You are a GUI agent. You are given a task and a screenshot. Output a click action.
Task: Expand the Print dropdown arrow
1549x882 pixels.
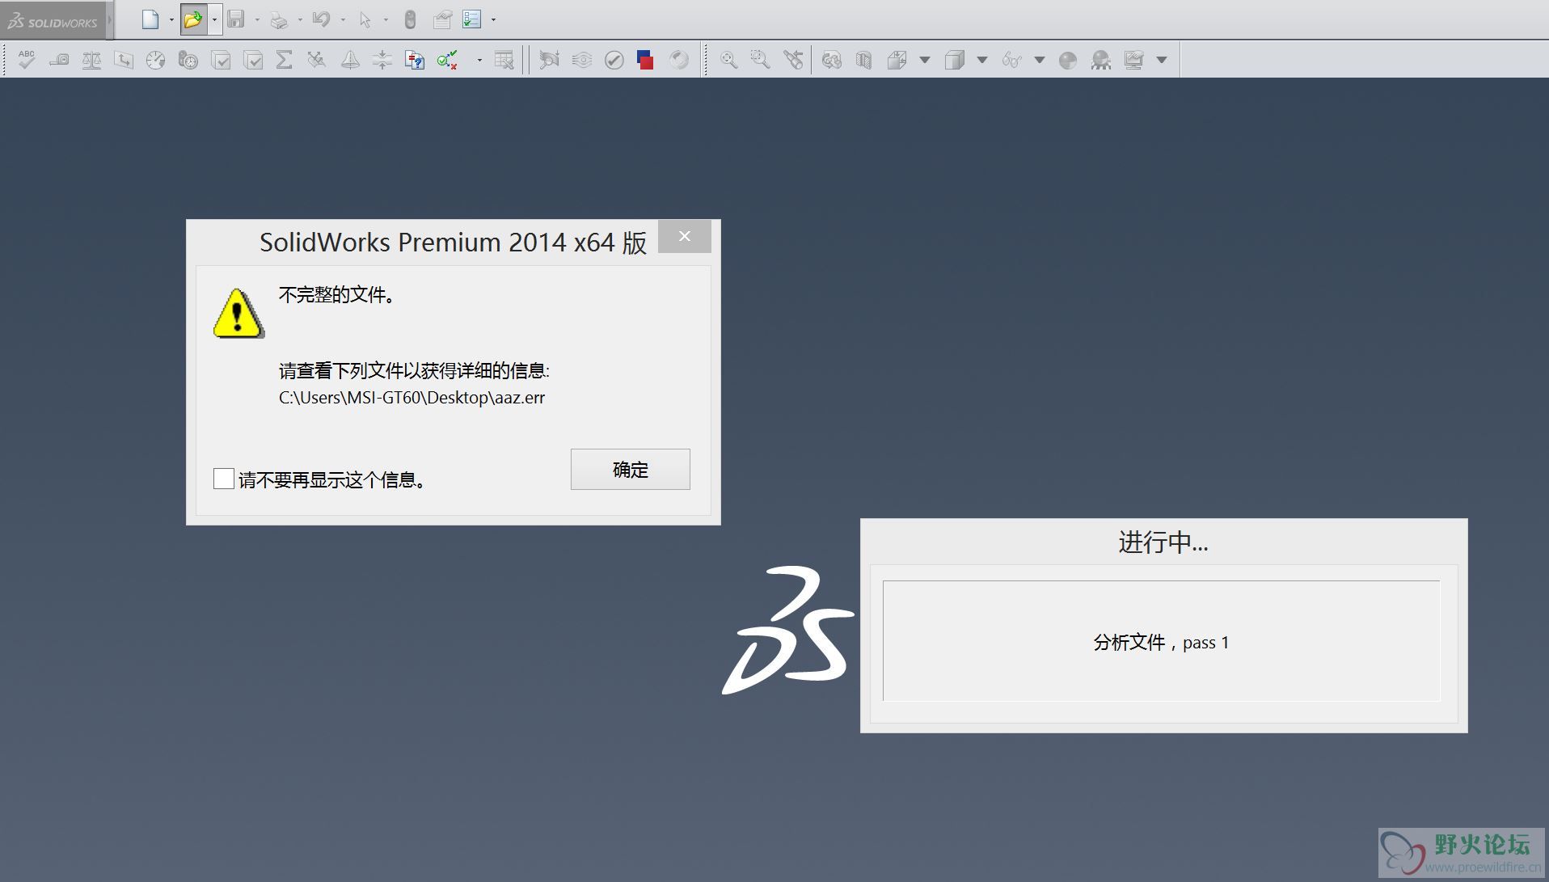coord(300,19)
